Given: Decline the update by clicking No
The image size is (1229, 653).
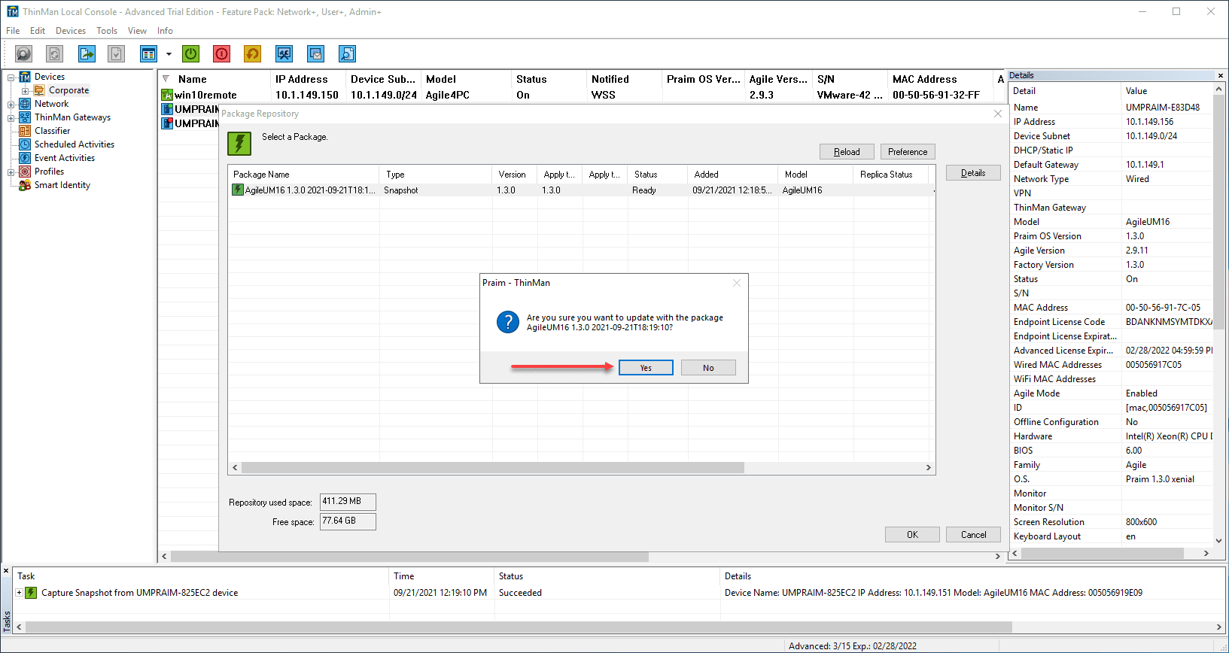Looking at the screenshot, I should pos(708,368).
